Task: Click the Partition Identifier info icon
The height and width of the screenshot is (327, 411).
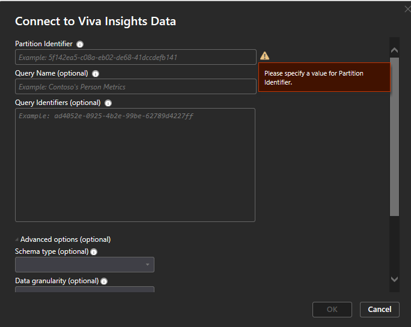Action: 80,44
